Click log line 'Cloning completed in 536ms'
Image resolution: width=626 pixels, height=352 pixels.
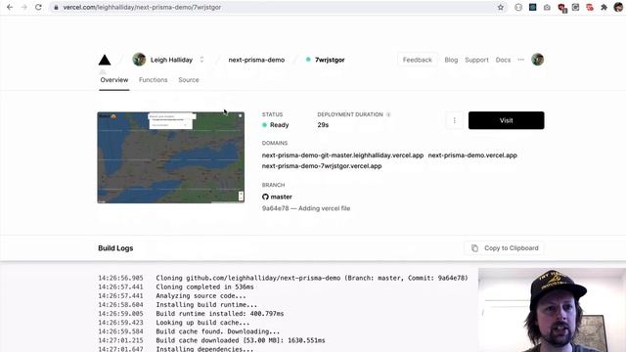(204, 286)
